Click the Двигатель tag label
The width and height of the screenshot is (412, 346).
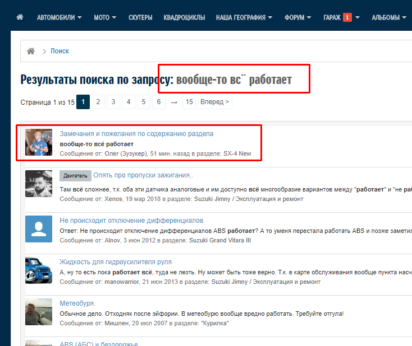(75, 175)
